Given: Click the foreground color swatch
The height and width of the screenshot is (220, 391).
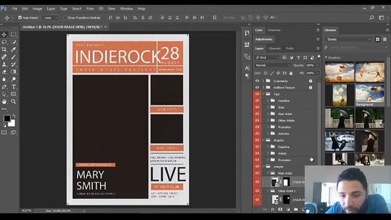Looking at the screenshot, I should [x=7, y=118].
